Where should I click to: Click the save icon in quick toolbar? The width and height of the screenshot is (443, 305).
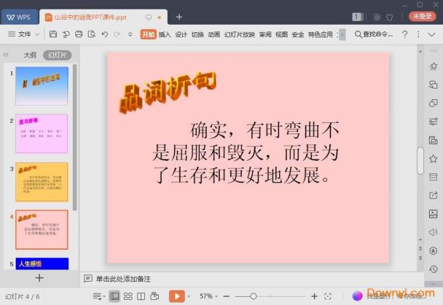[x=53, y=34]
